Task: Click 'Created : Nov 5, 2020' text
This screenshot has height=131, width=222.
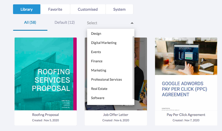Action: [x=45, y=120]
